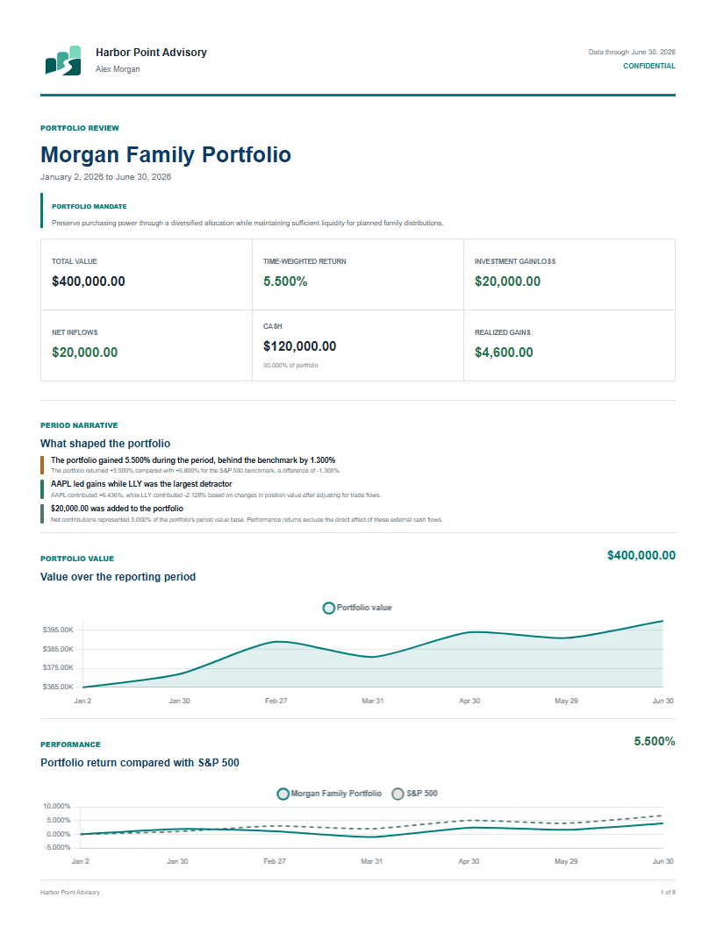
Task: Click the January 2 to June 30 date range
Action: click(106, 177)
